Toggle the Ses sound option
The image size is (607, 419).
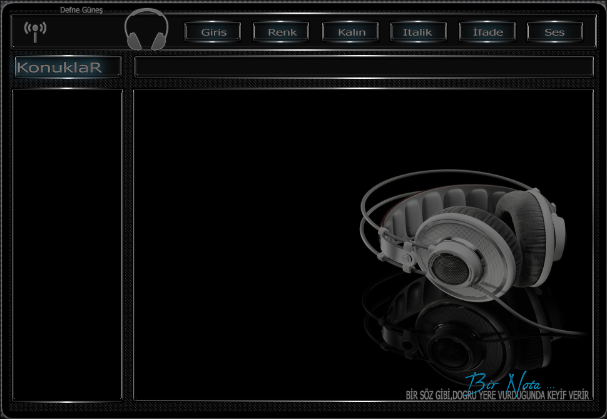pyautogui.click(x=554, y=32)
